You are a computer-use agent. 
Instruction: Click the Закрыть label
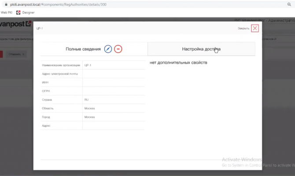pos(243,29)
